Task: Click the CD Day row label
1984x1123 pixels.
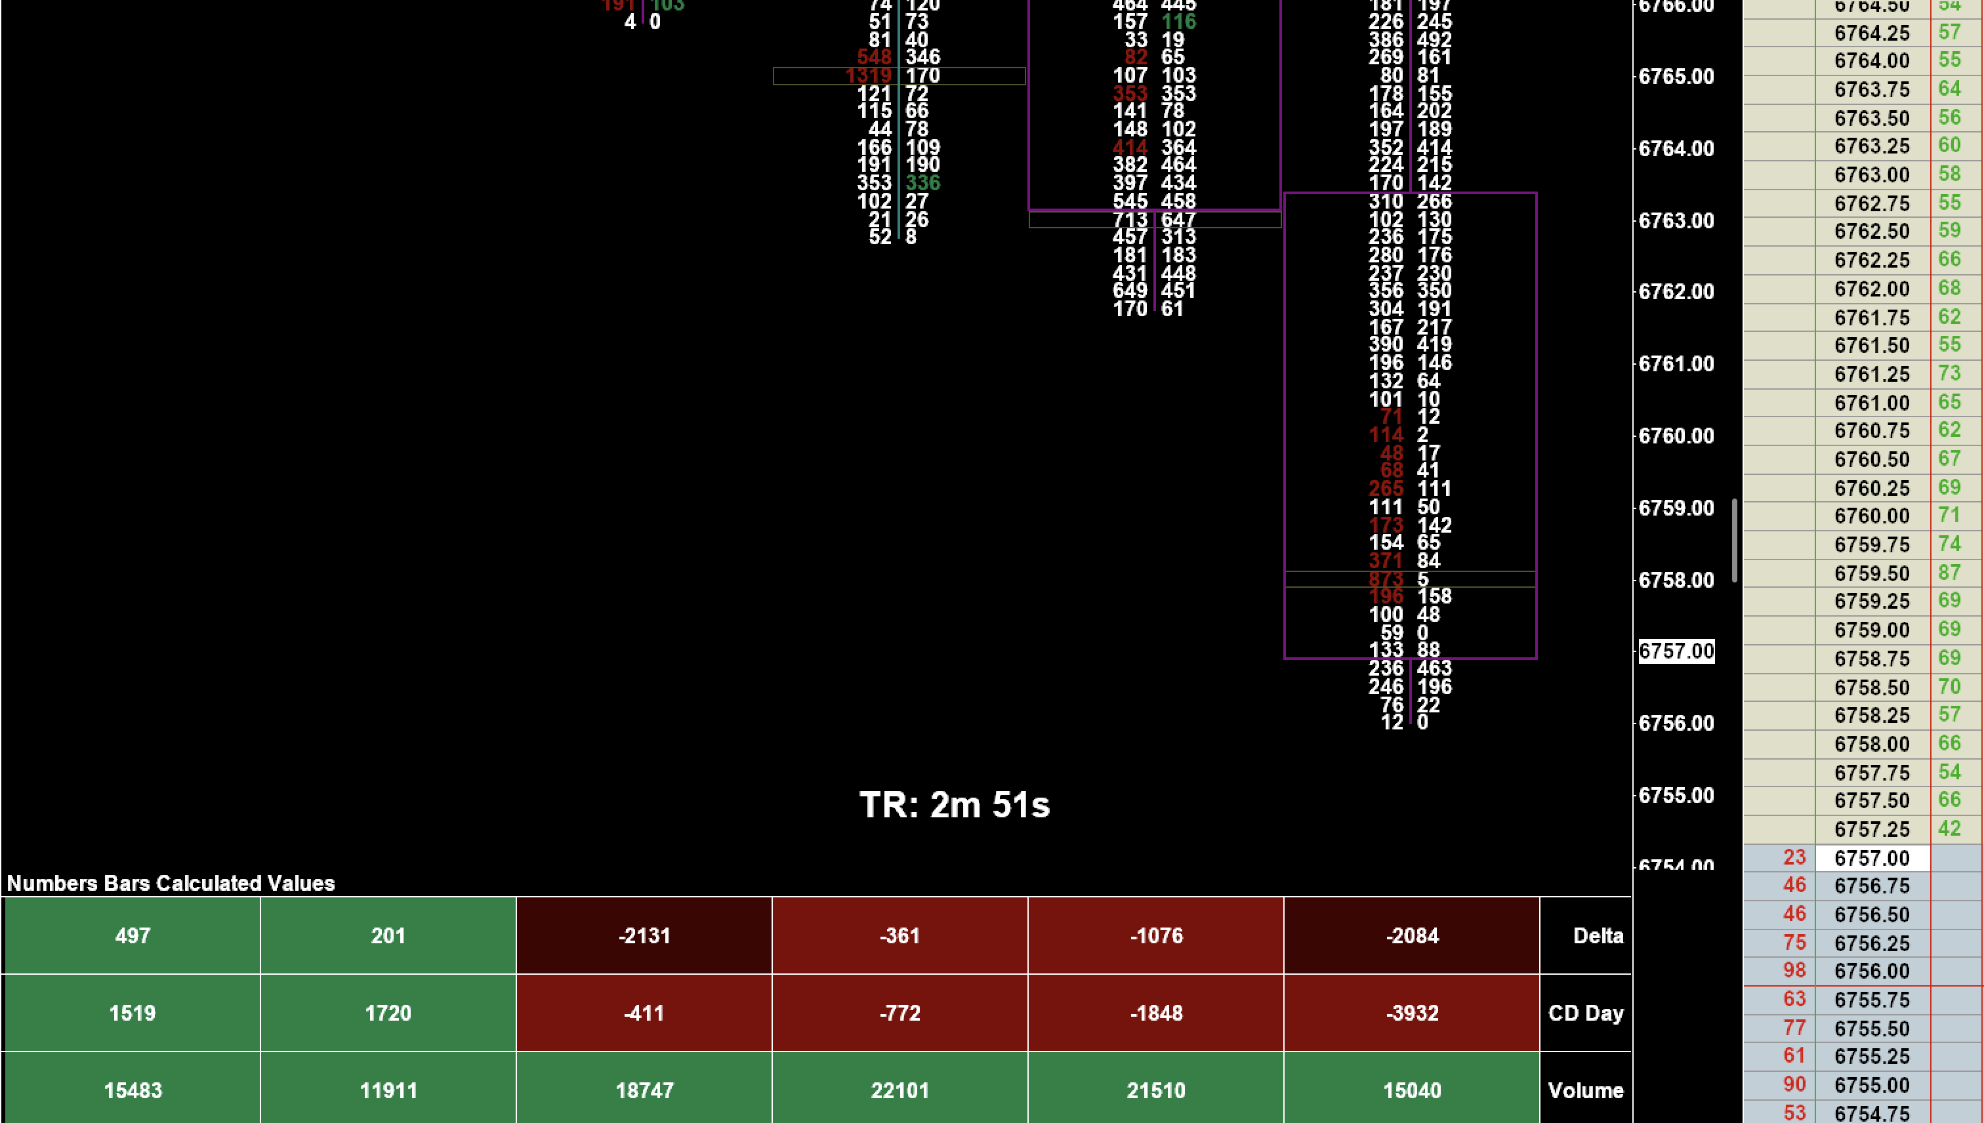Action: pos(1585,1013)
